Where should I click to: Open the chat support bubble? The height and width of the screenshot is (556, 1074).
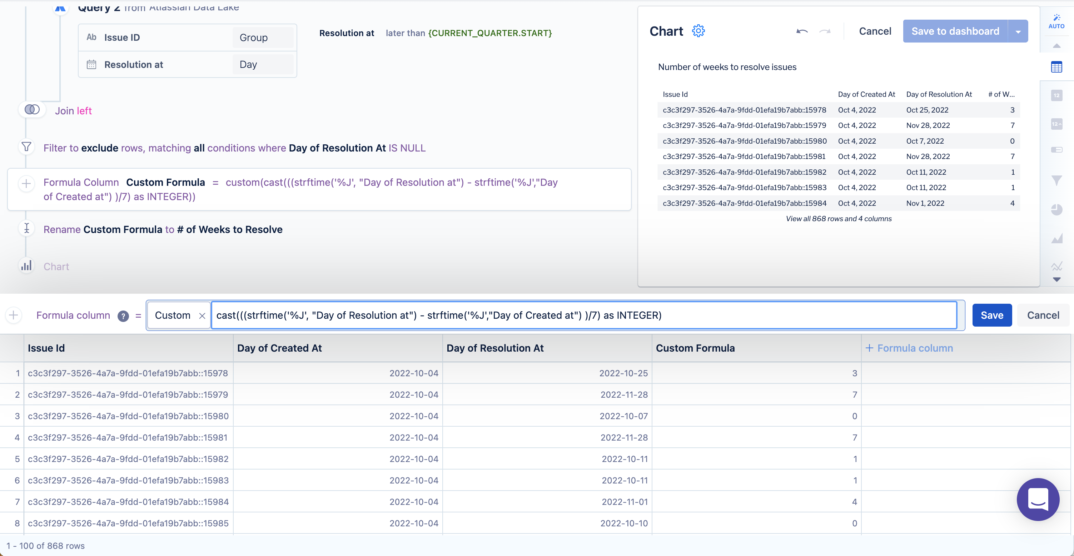(1038, 499)
